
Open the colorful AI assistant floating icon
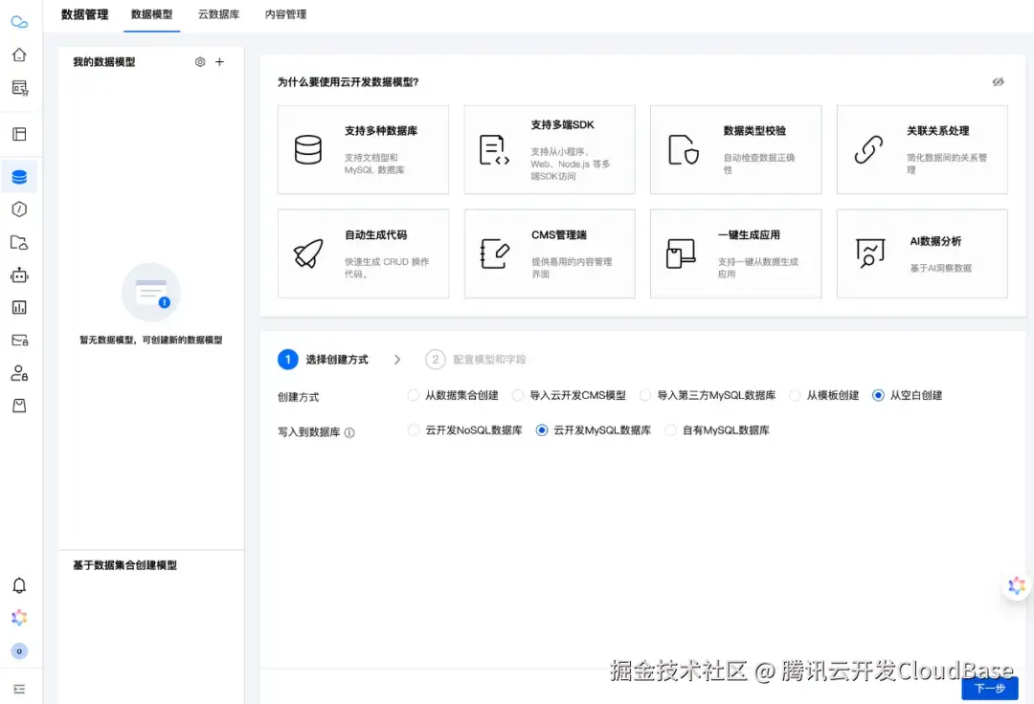(1016, 585)
